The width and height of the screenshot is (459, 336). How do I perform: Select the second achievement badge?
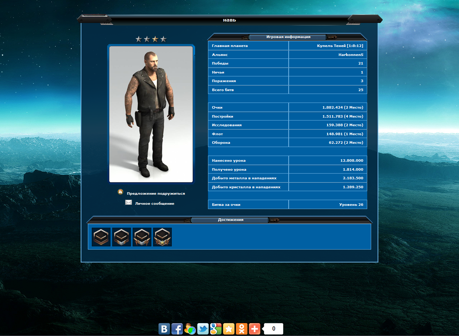click(x=122, y=237)
